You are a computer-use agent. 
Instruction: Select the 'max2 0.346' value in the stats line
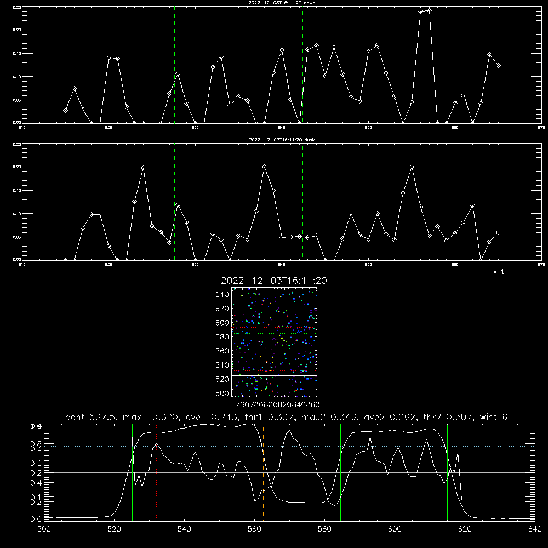329,417
